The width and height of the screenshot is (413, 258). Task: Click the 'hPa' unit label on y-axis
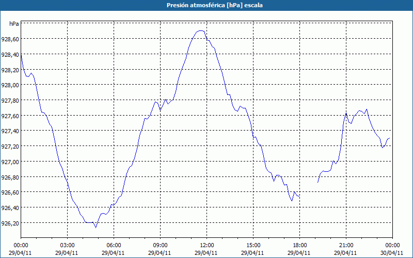tap(14, 24)
